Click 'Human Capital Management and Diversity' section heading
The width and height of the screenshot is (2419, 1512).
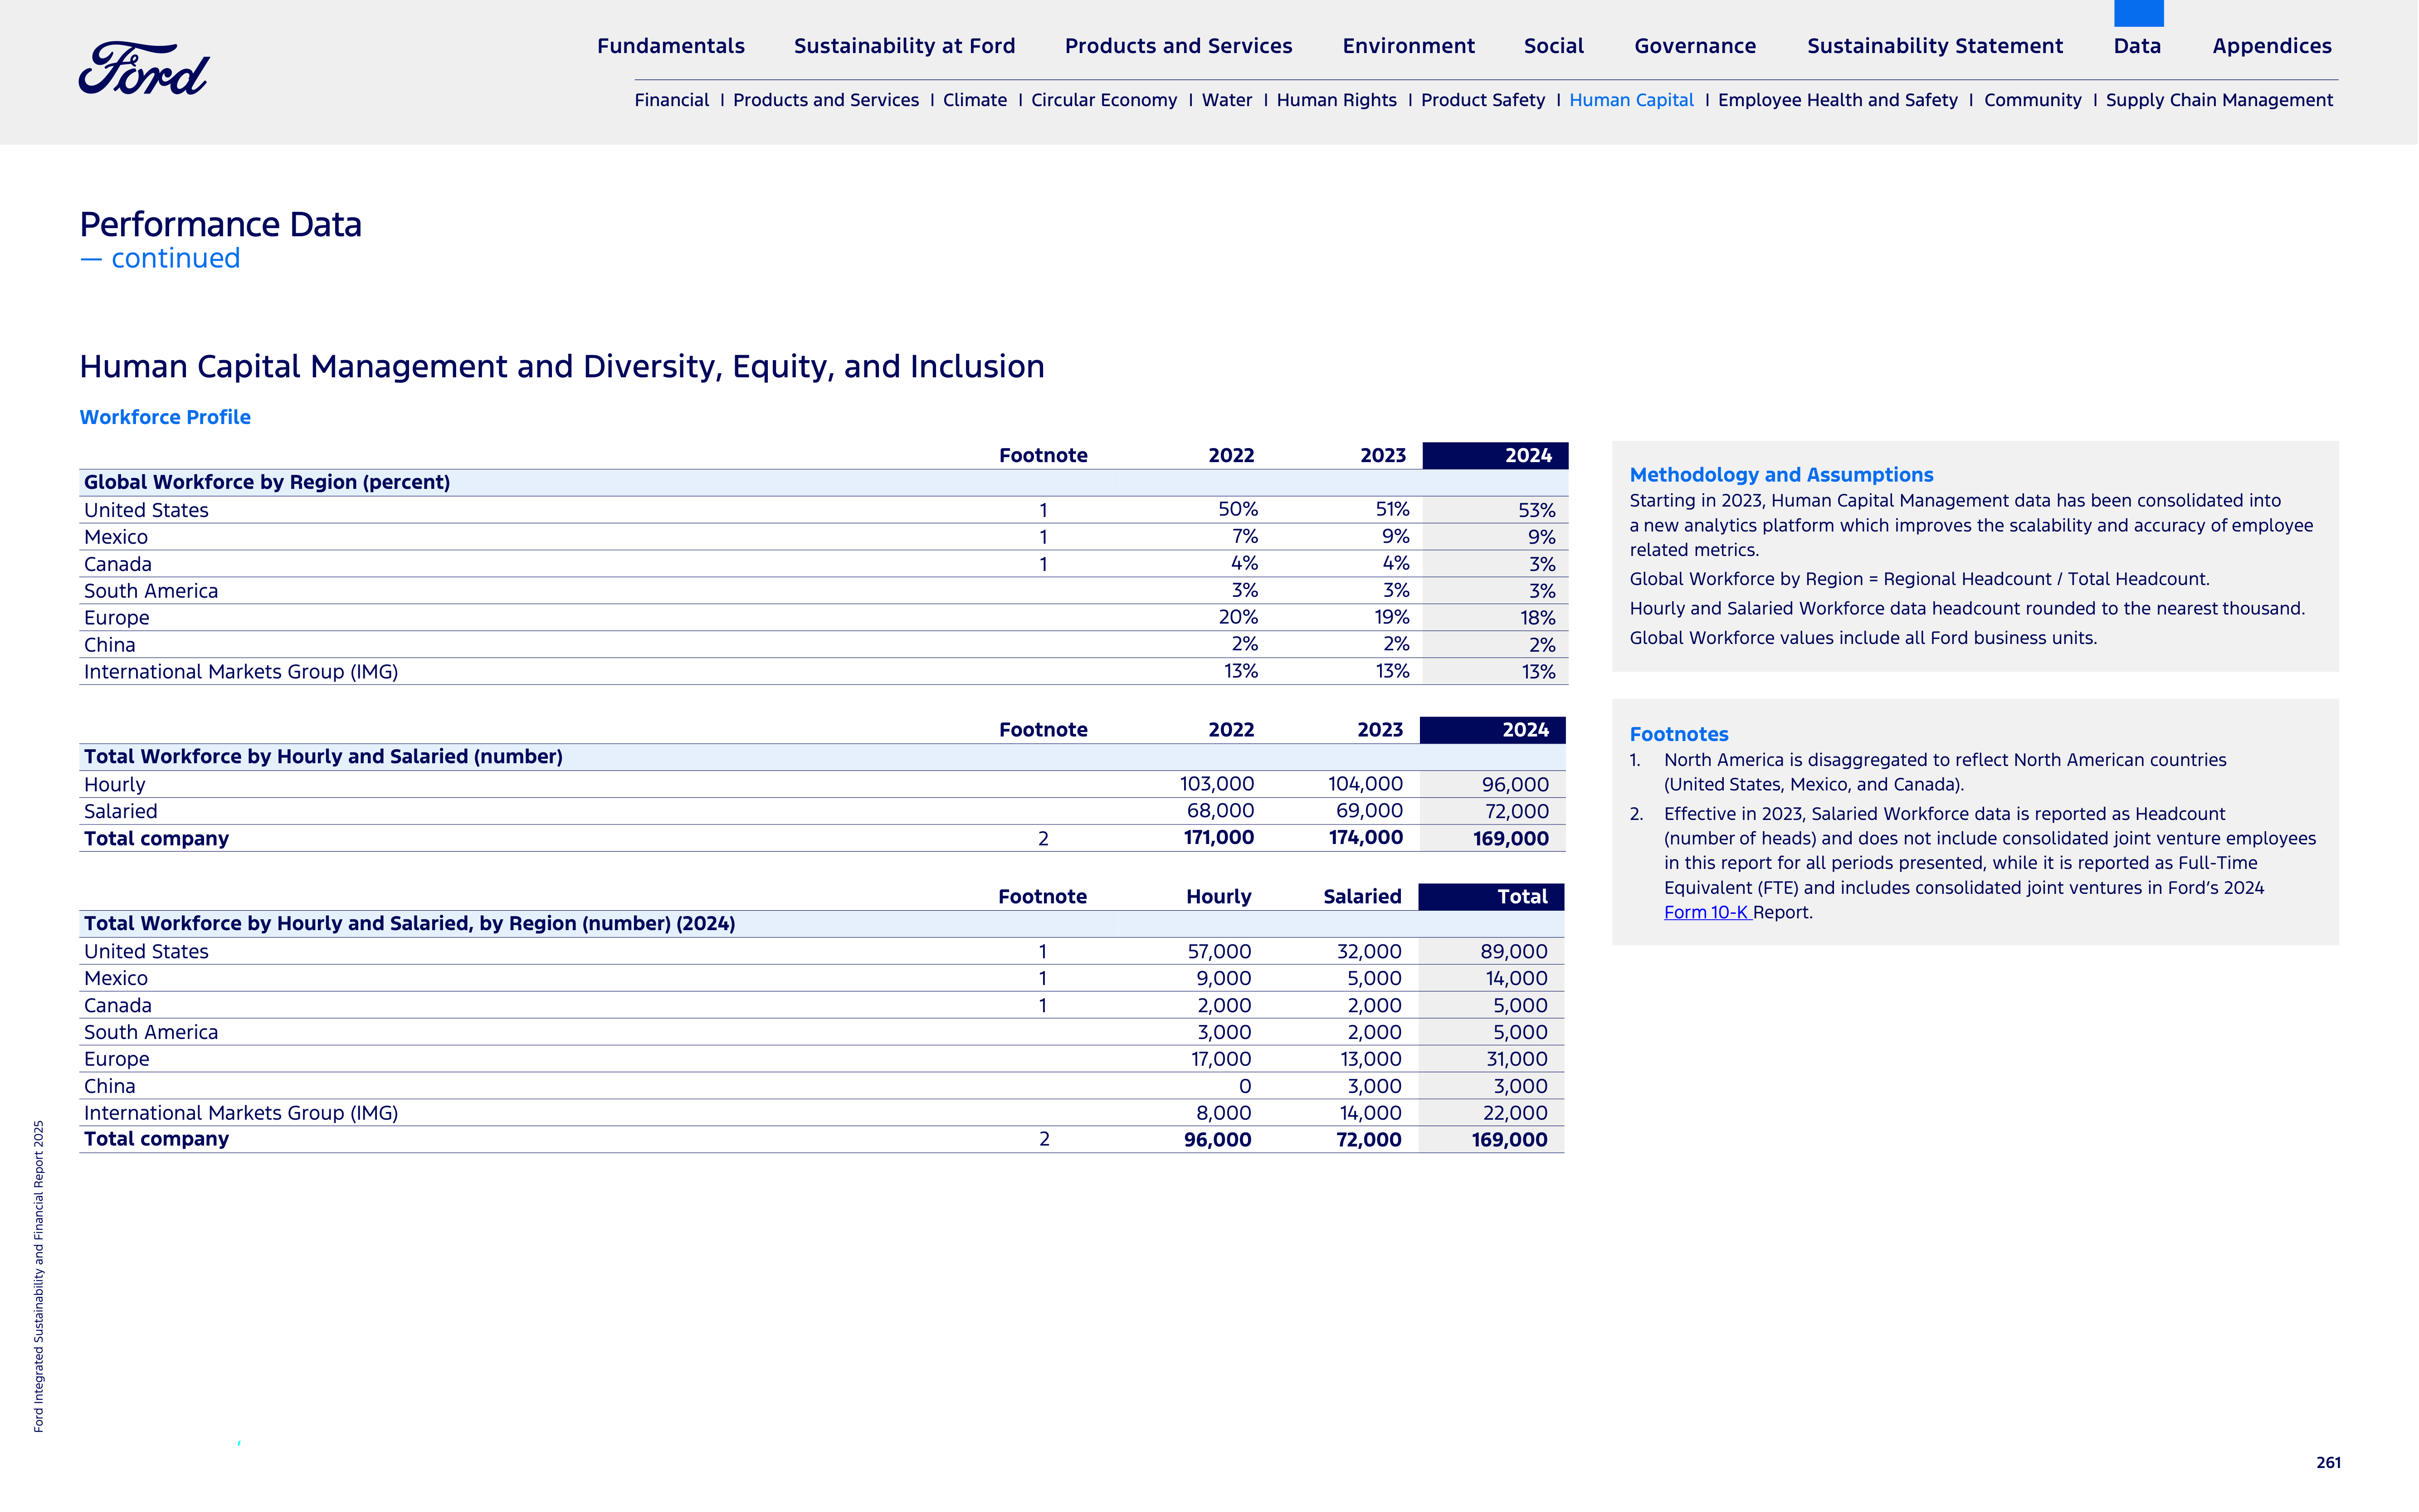562,367
